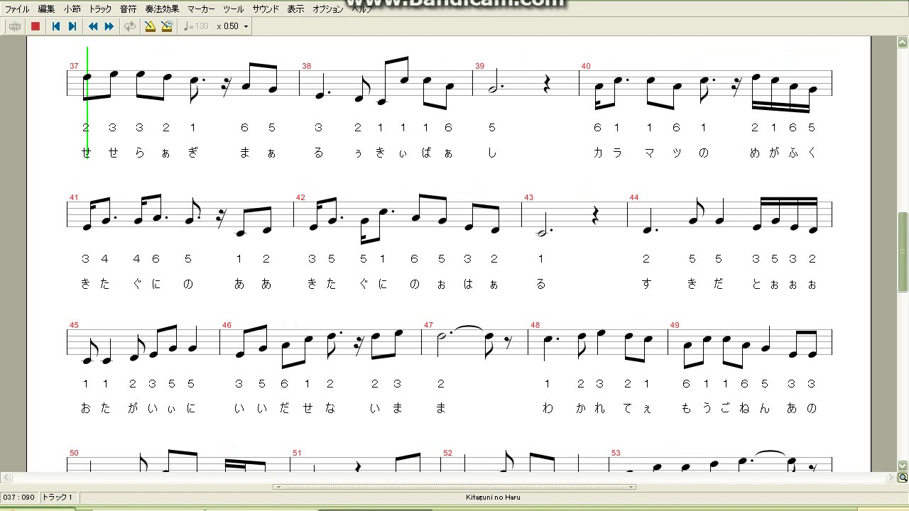This screenshot has height=511, width=909.
Task: Click the horizontal scrollbar right arrow
Action: point(892,478)
